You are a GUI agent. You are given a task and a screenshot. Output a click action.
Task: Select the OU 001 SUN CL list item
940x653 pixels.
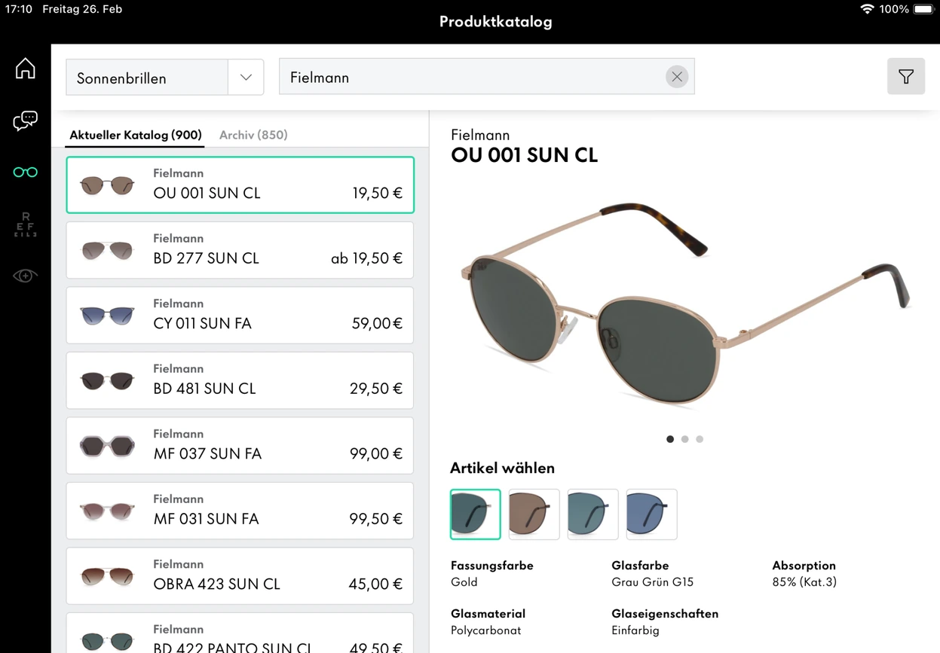(x=240, y=185)
